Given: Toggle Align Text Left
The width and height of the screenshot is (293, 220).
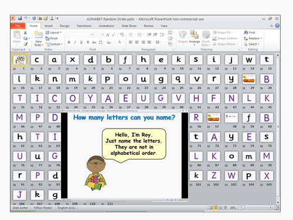Looking at the screenshot, I should tap(131, 42).
